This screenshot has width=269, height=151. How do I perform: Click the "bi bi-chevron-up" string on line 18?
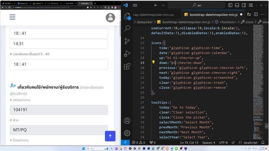point(184,58)
